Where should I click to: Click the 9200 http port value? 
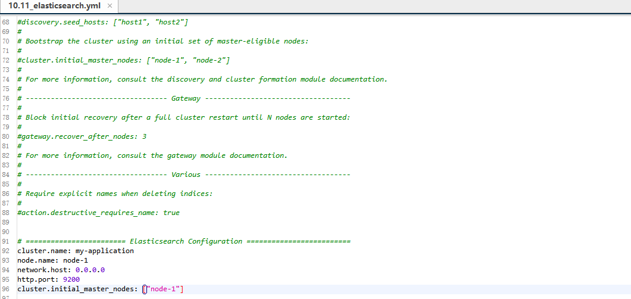point(71,280)
